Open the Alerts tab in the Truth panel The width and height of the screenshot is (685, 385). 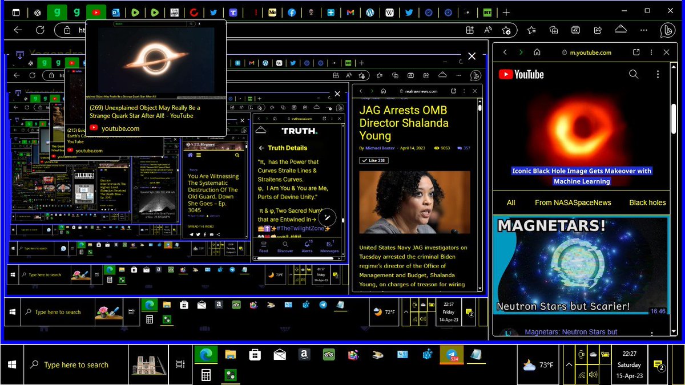(307, 246)
